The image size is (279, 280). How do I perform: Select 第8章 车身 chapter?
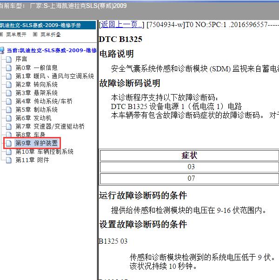30,134
